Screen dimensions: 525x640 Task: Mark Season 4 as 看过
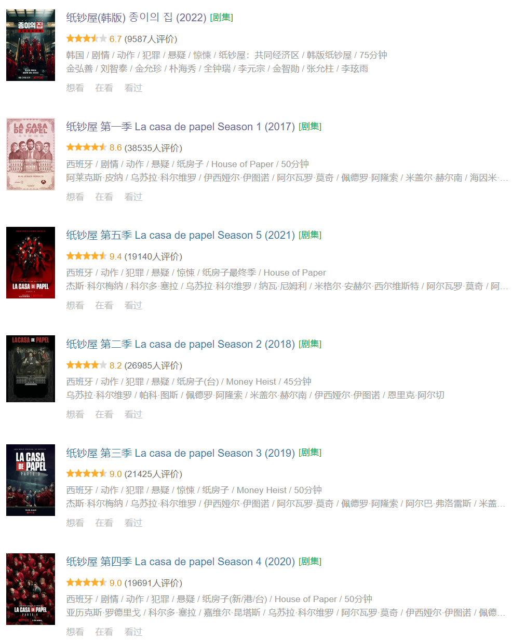click(x=133, y=632)
